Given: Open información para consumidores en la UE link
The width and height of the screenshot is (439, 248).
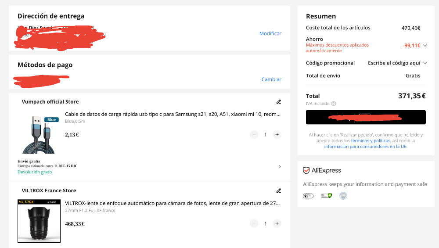Looking at the screenshot, I should pos(365,147).
